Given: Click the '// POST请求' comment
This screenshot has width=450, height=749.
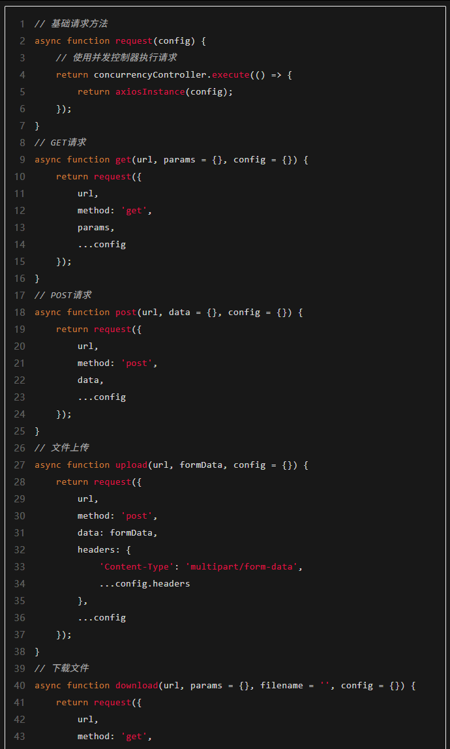Looking at the screenshot, I should coord(63,295).
